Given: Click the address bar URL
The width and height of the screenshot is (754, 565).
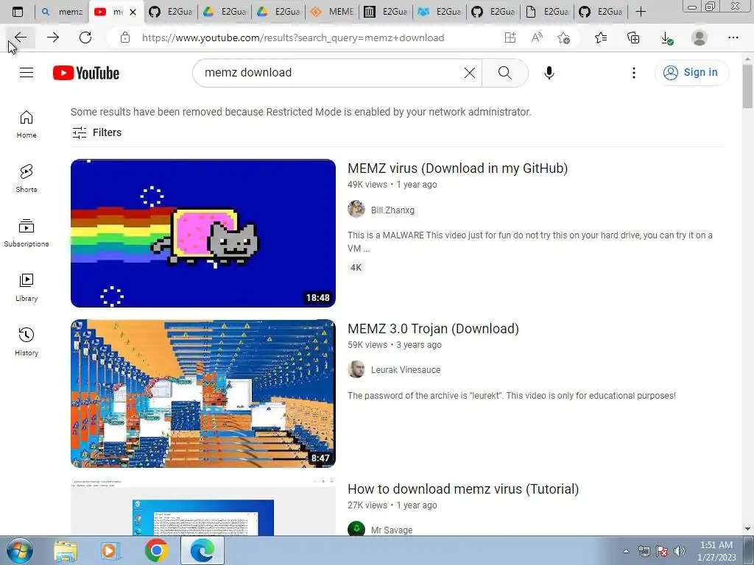Looking at the screenshot, I should (293, 38).
